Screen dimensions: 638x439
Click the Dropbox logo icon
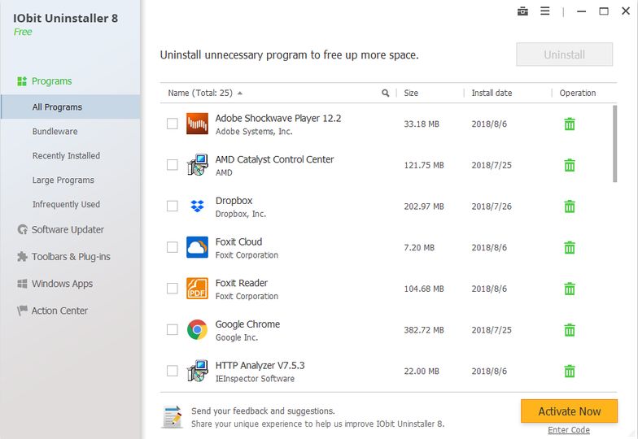197,206
